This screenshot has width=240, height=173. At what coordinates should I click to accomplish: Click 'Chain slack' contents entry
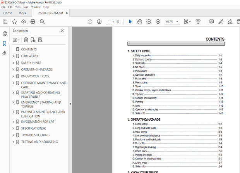point(141,151)
